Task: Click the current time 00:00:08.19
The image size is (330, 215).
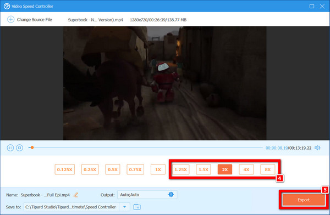Action: (x=276, y=148)
